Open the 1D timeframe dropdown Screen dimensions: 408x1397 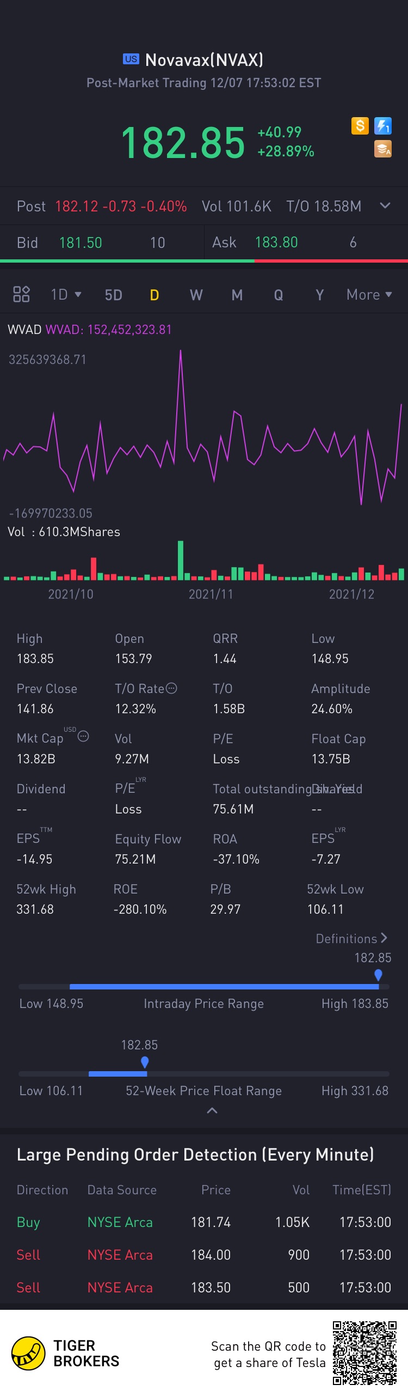click(66, 294)
